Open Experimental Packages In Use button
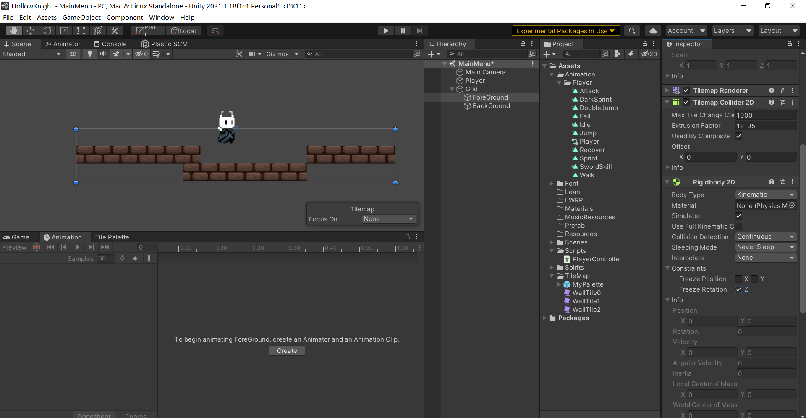The image size is (806, 418). (565, 31)
